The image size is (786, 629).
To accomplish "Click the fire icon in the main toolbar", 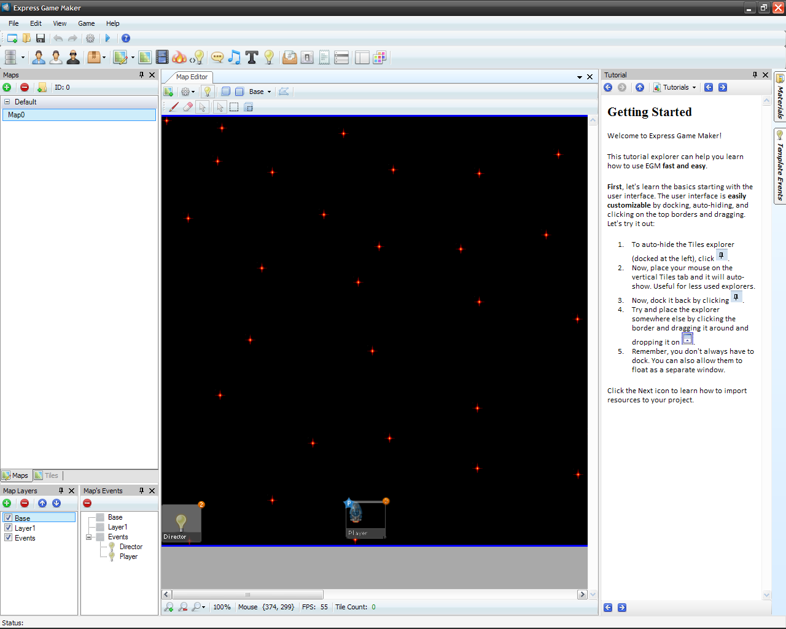I will (179, 57).
